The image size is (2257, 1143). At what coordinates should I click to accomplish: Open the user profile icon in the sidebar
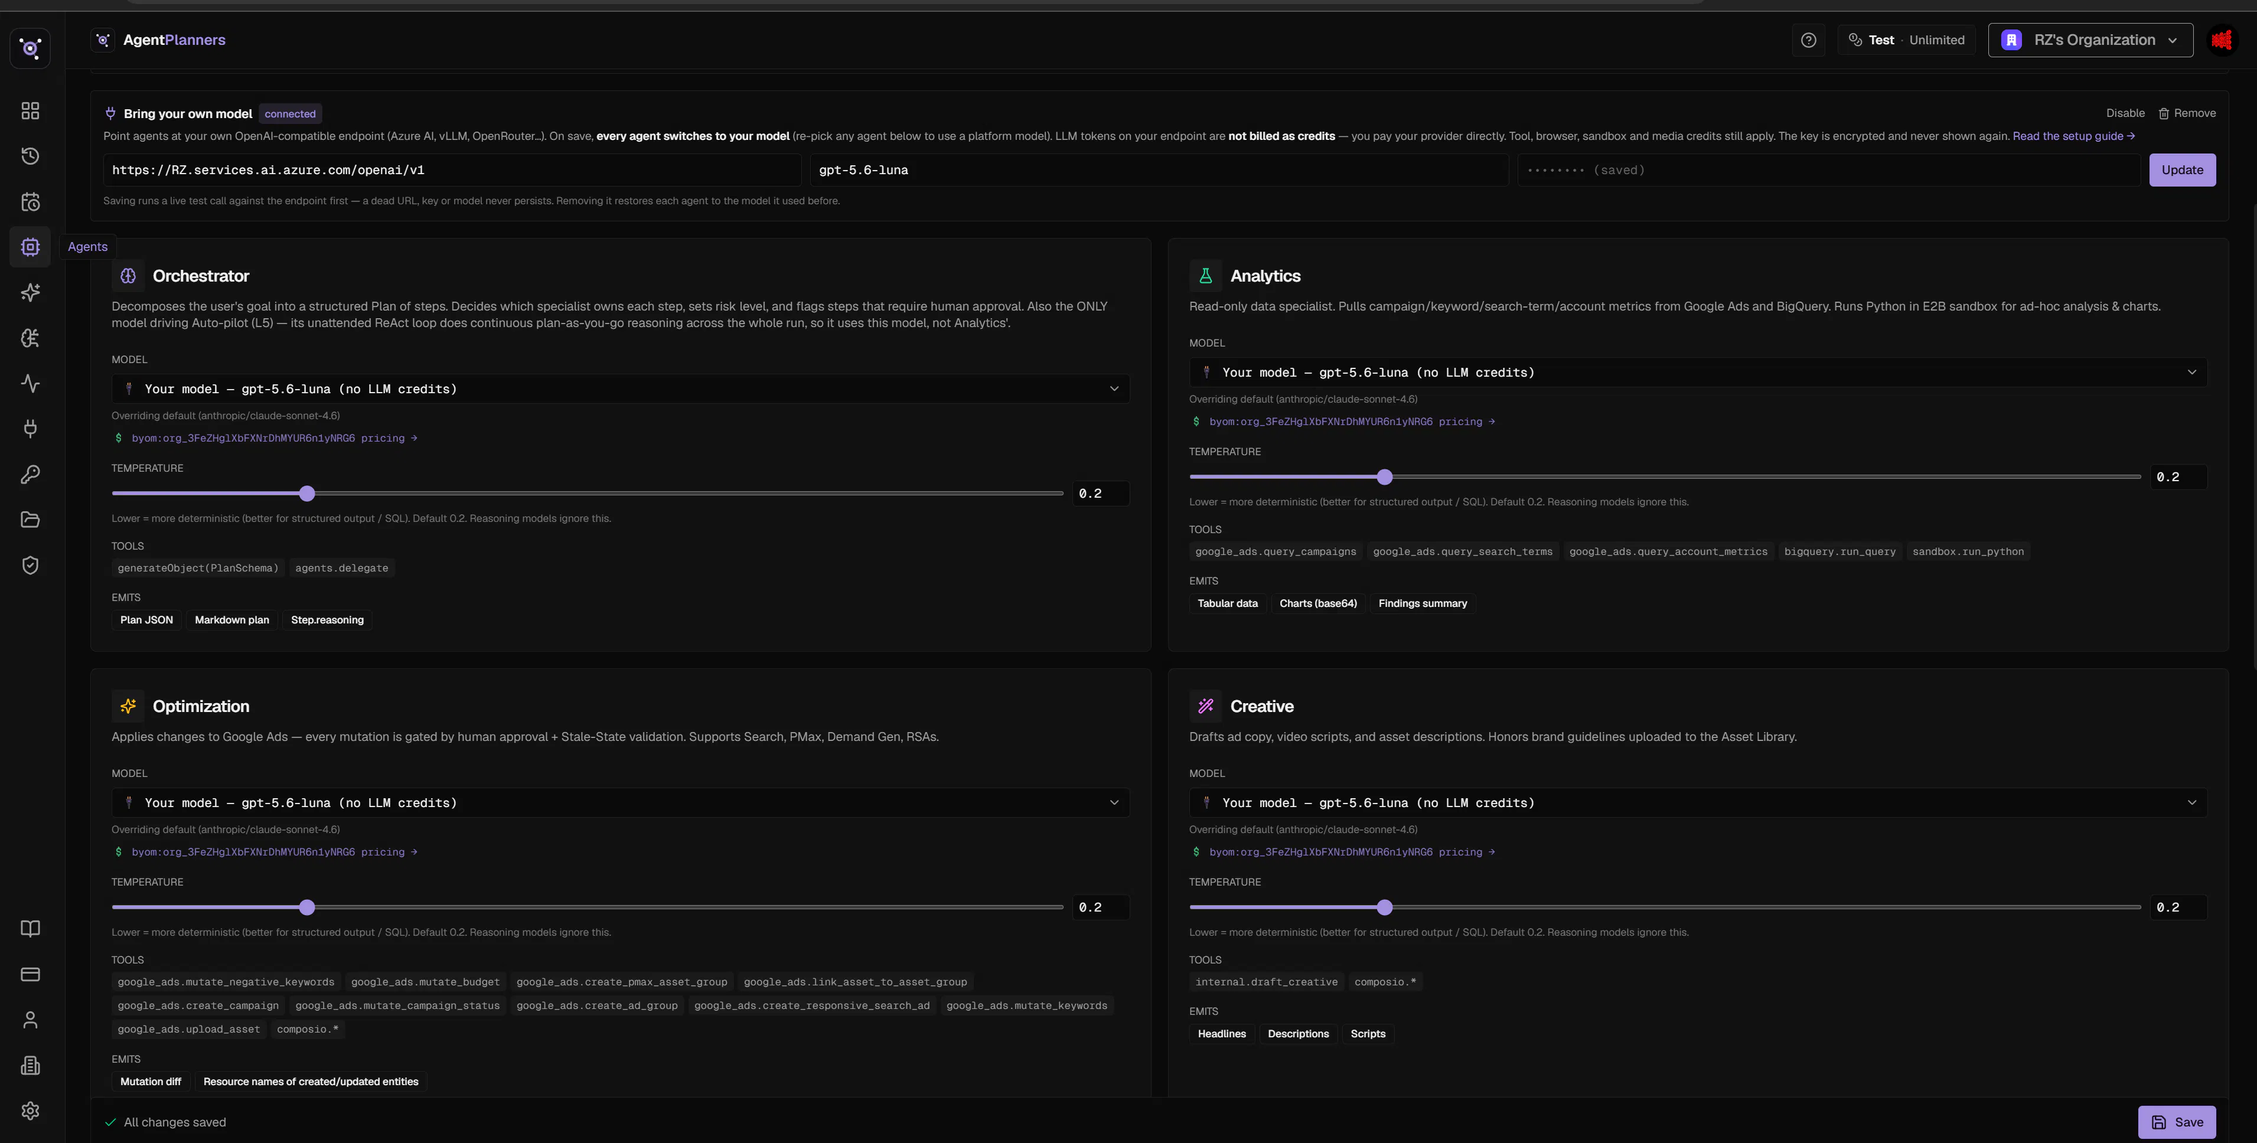[x=30, y=1020]
